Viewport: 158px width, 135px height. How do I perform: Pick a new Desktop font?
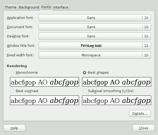95,36
